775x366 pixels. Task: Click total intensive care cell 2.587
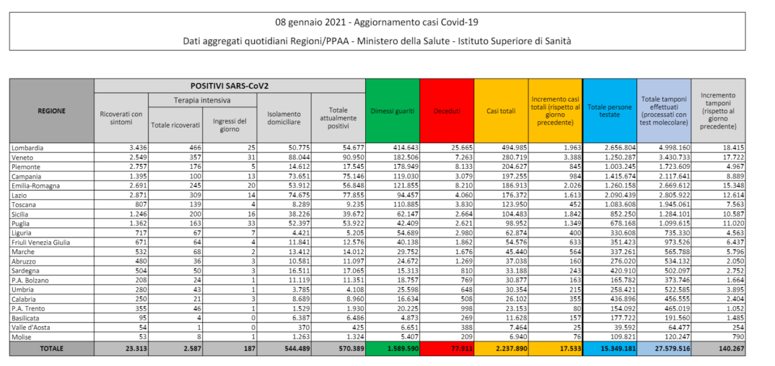point(176,348)
